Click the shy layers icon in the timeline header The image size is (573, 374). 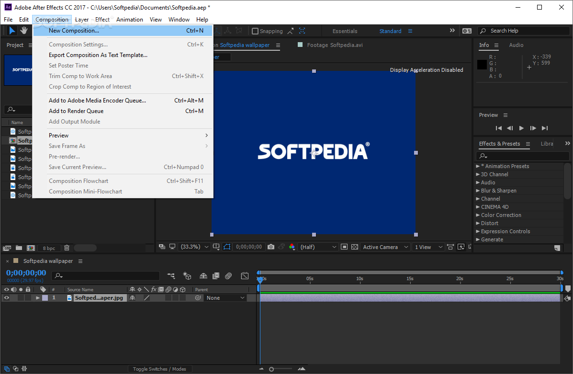pyautogui.click(x=203, y=276)
